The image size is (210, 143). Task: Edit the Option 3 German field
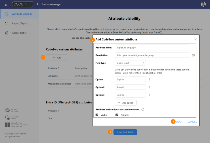click(130, 95)
